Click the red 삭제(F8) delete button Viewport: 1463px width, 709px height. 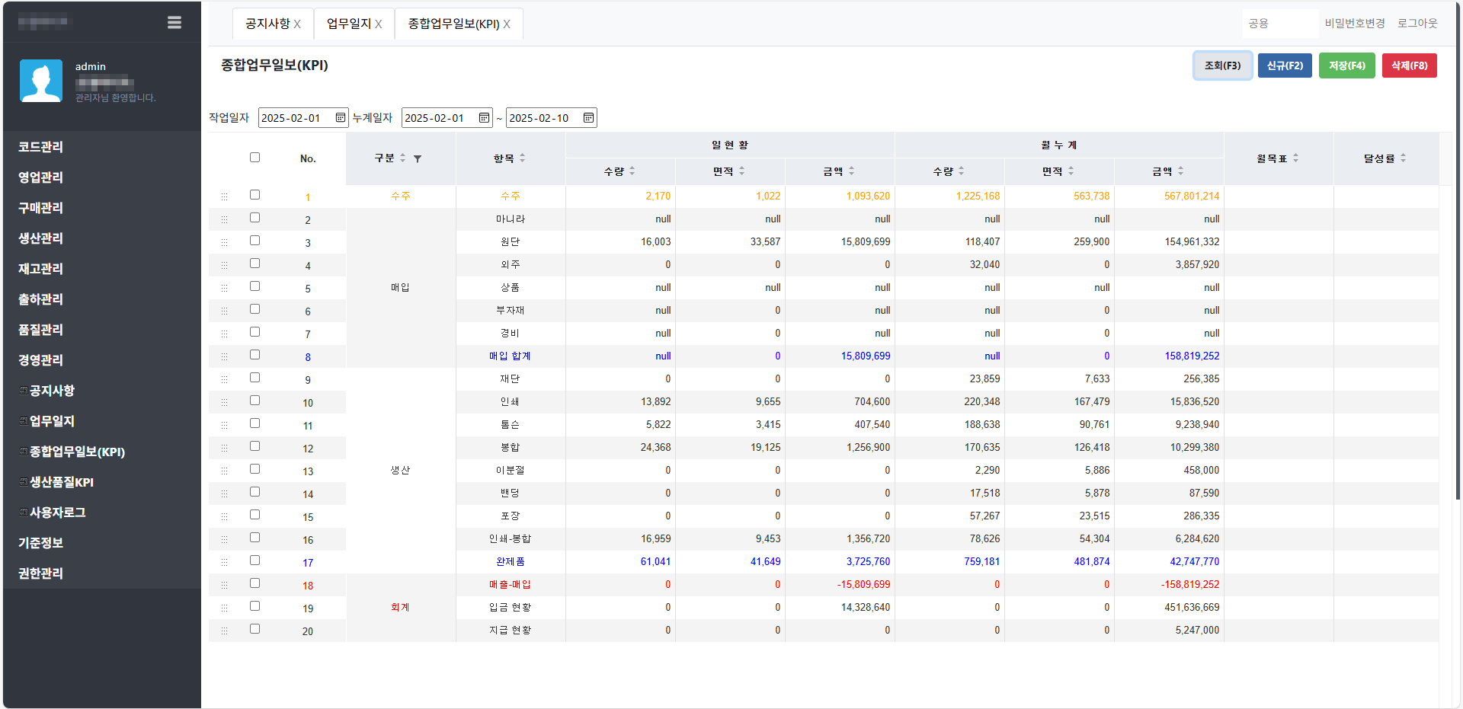click(1409, 65)
